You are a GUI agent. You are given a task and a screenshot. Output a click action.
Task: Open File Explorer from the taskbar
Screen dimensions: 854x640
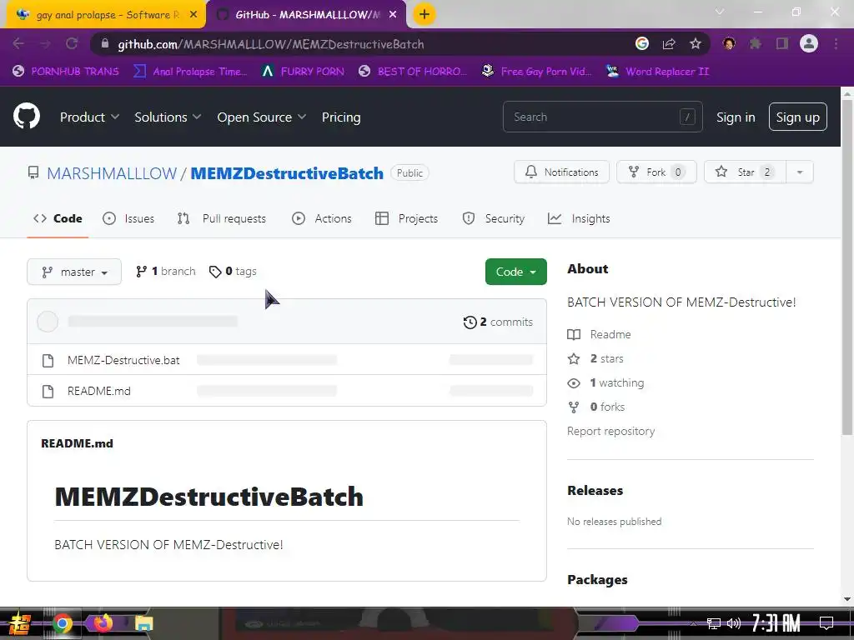click(143, 623)
